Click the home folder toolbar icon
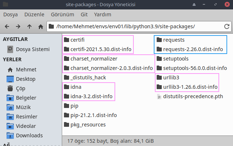 click(41, 27)
